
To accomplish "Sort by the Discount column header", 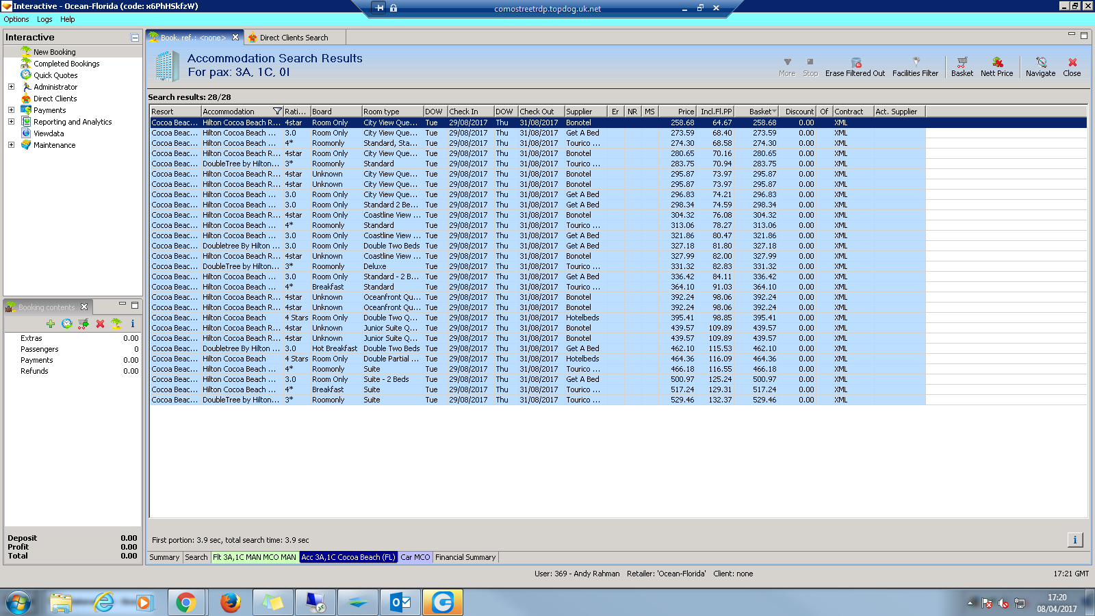I will pyautogui.click(x=798, y=112).
